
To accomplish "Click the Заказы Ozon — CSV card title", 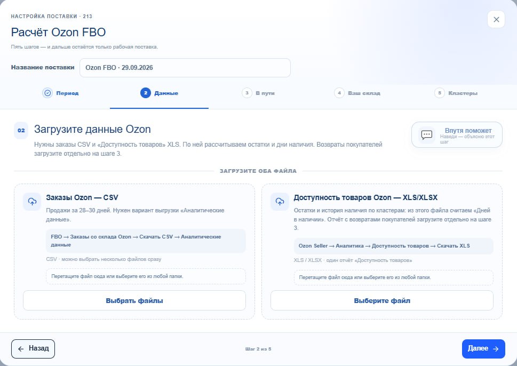I will [82, 197].
